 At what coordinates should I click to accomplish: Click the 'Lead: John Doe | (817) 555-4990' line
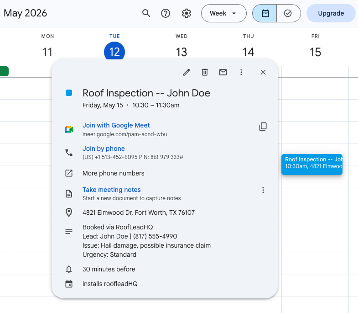pyautogui.click(x=130, y=236)
